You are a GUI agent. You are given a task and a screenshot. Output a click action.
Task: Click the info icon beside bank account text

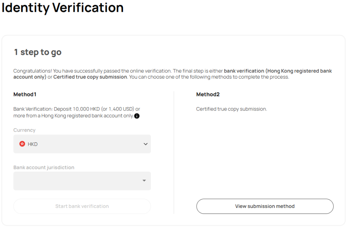point(137,116)
